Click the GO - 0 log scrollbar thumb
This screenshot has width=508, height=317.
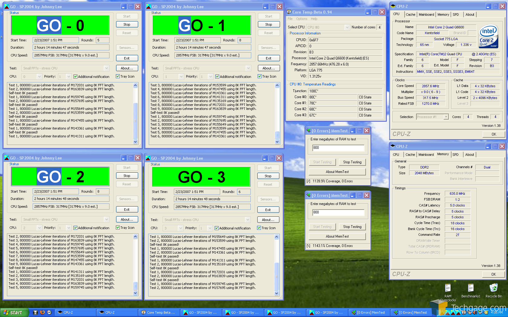tap(135, 121)
